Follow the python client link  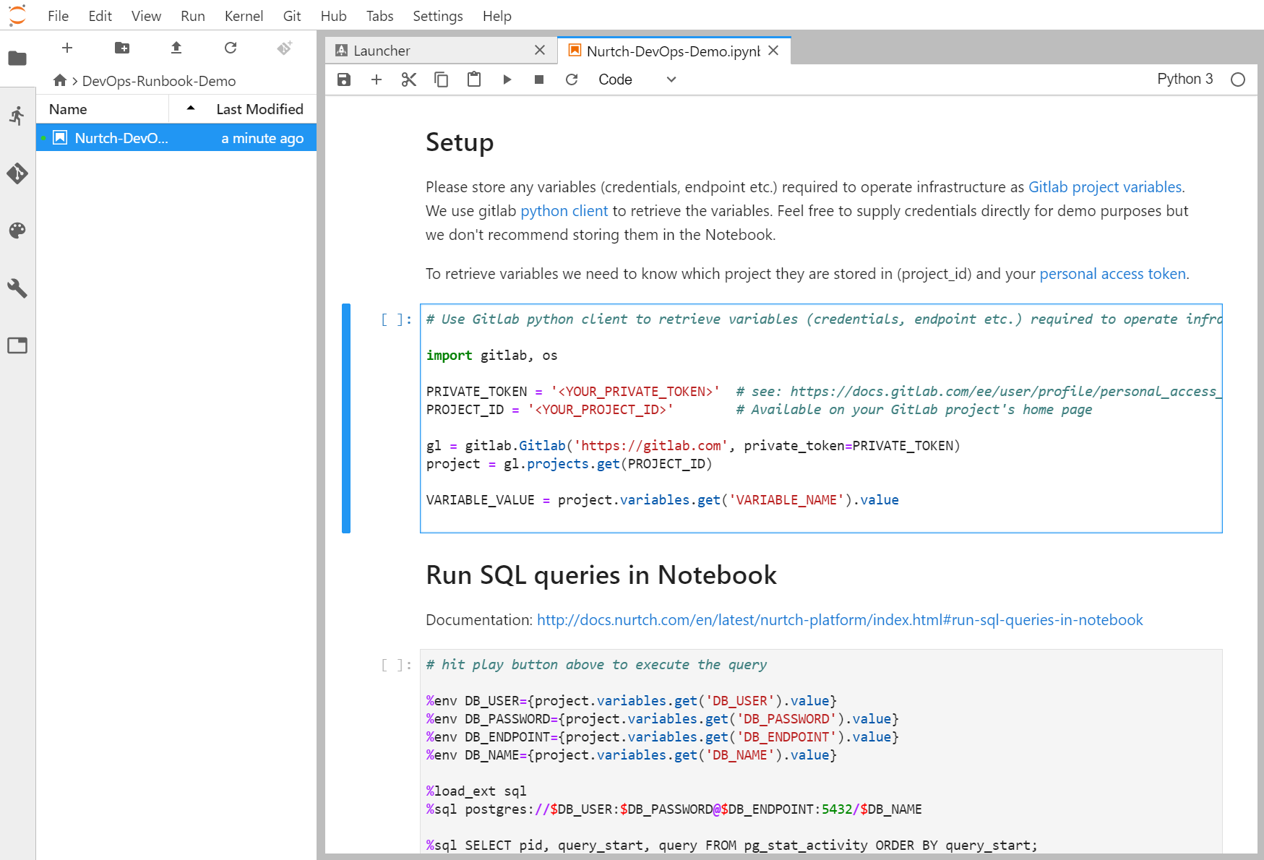pyautogui.click(x=564, y=211)
